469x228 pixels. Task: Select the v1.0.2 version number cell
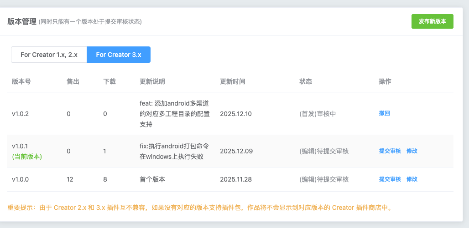pyautogui.click(x=21, y=114)
